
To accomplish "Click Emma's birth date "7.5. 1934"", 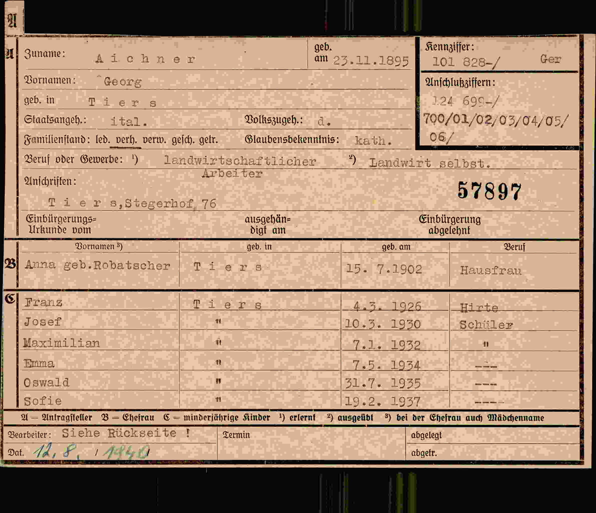I will (x=387, y=365).
